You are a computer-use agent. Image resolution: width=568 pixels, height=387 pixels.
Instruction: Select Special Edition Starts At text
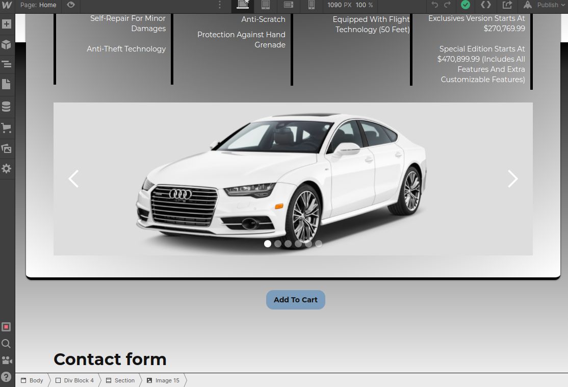[x=481, y=64]
